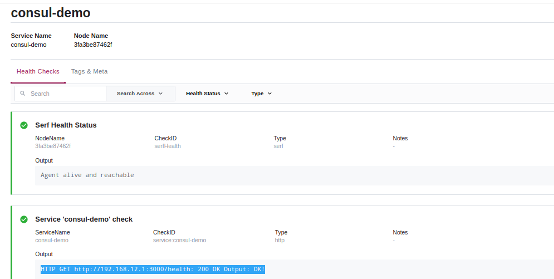Focus the Search input field

click(61, 94)
